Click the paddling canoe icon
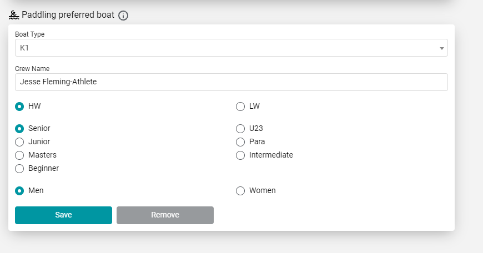 14,15
